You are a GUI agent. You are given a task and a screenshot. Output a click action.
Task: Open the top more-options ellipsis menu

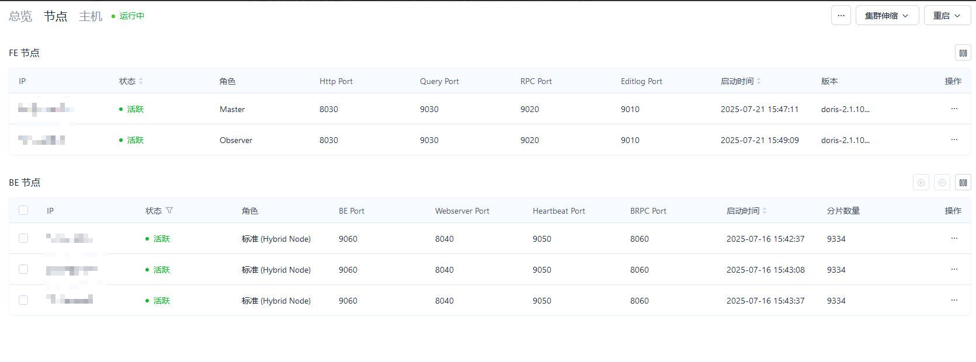coord(840,16)
